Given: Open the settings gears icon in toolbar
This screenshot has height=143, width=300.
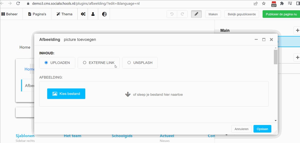Looking at the screenshot, I should click(x=83, y=14).
